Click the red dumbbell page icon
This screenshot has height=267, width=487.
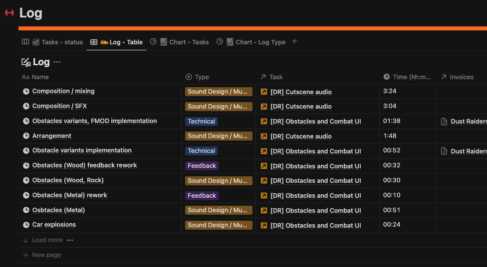click(x=9, y=13)
